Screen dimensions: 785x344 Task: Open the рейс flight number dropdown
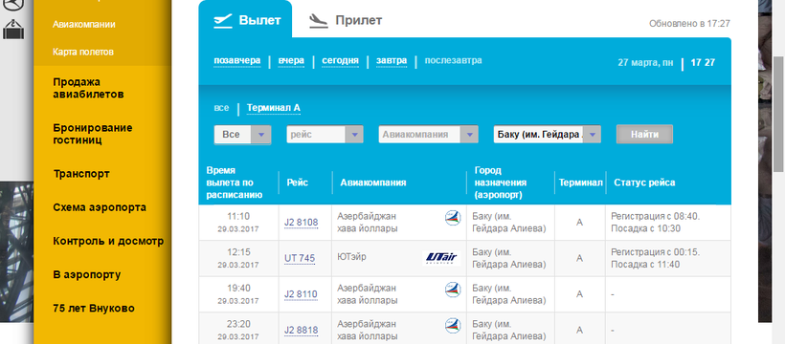tap(325, 135)
